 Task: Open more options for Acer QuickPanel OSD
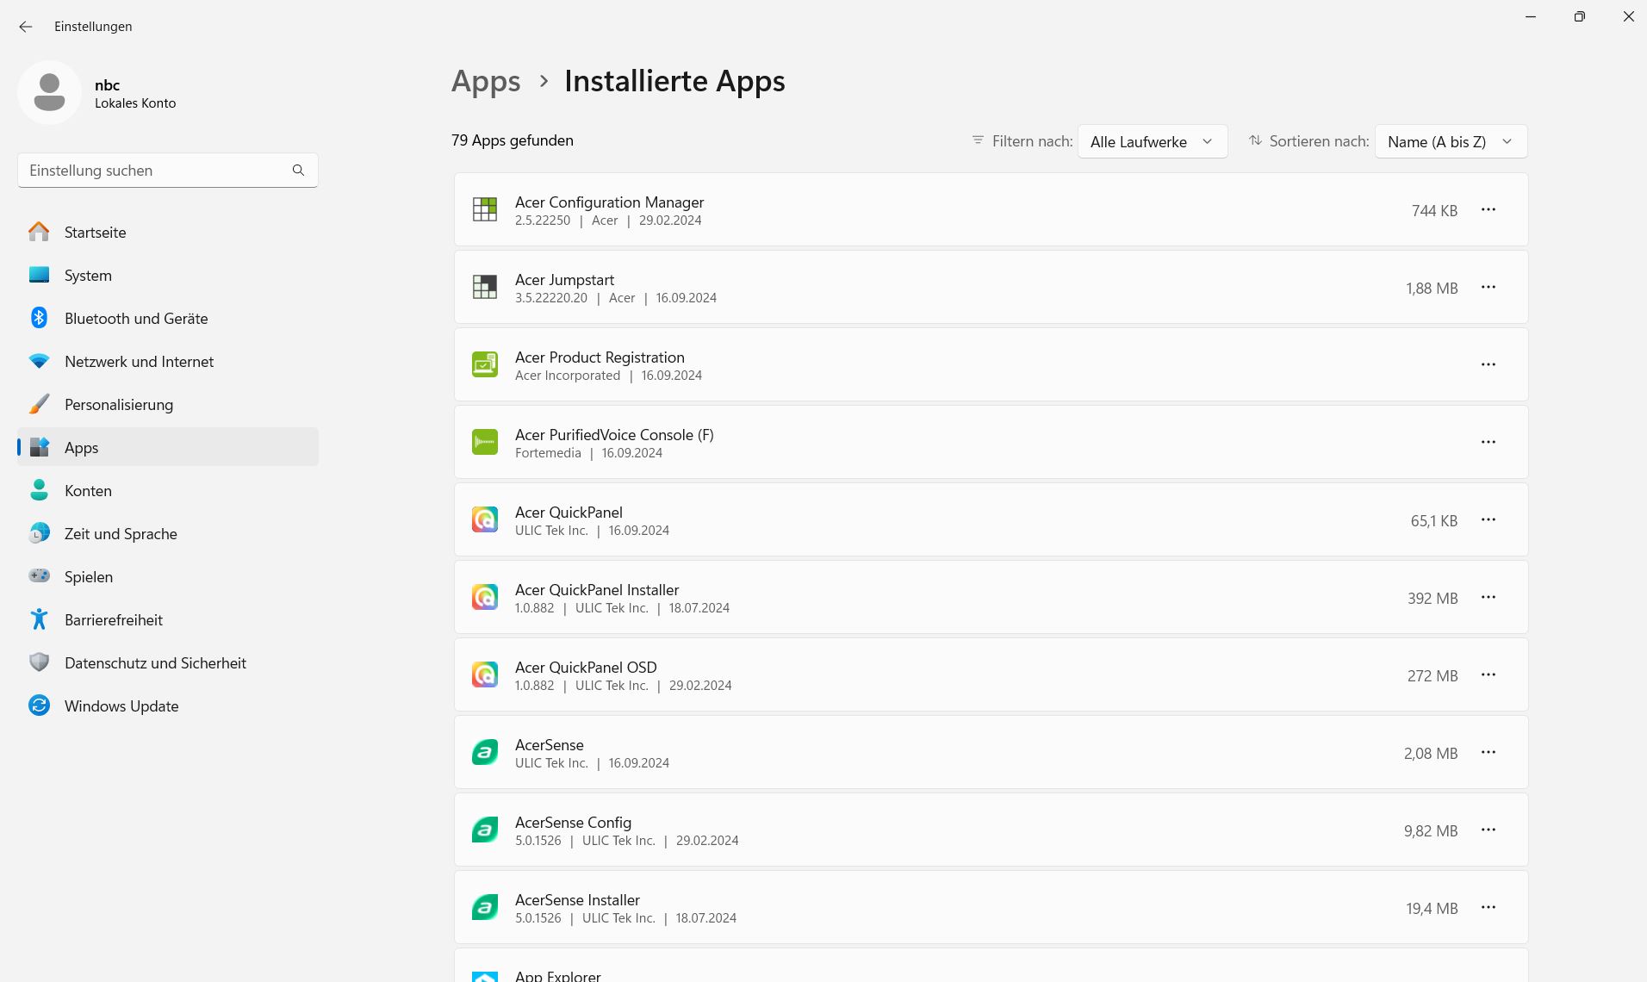[1488, 674]
